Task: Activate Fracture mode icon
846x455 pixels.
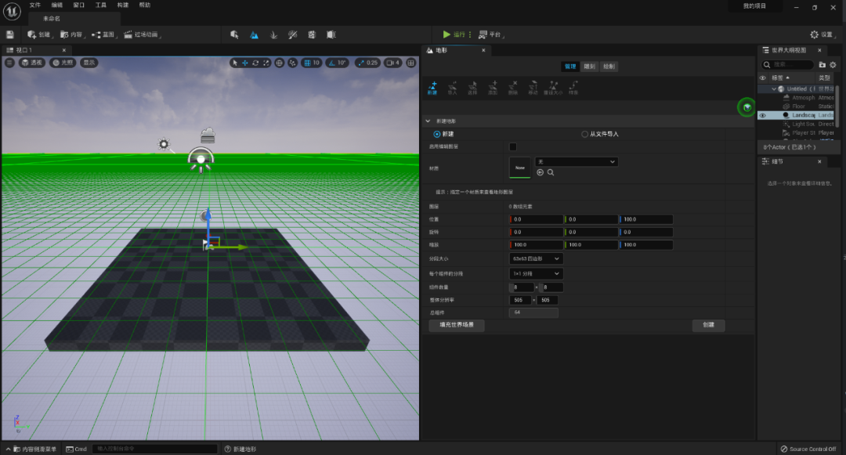Action: tap(312, 34)
